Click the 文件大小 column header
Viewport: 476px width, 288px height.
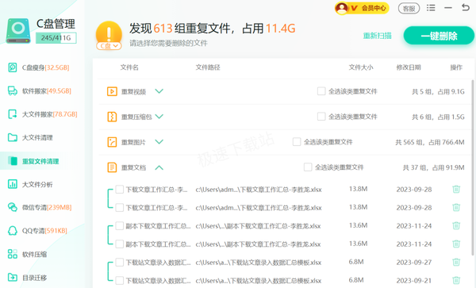[x=361, y=67]
